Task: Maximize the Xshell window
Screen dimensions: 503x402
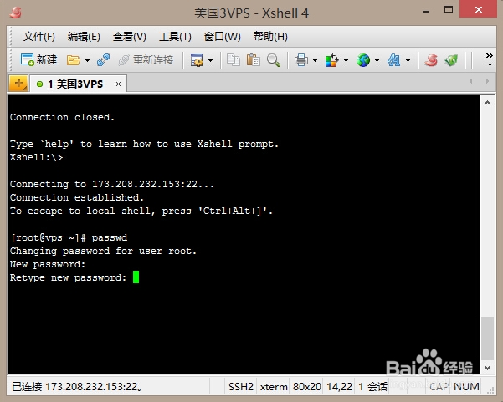Action: click(449, 9)
